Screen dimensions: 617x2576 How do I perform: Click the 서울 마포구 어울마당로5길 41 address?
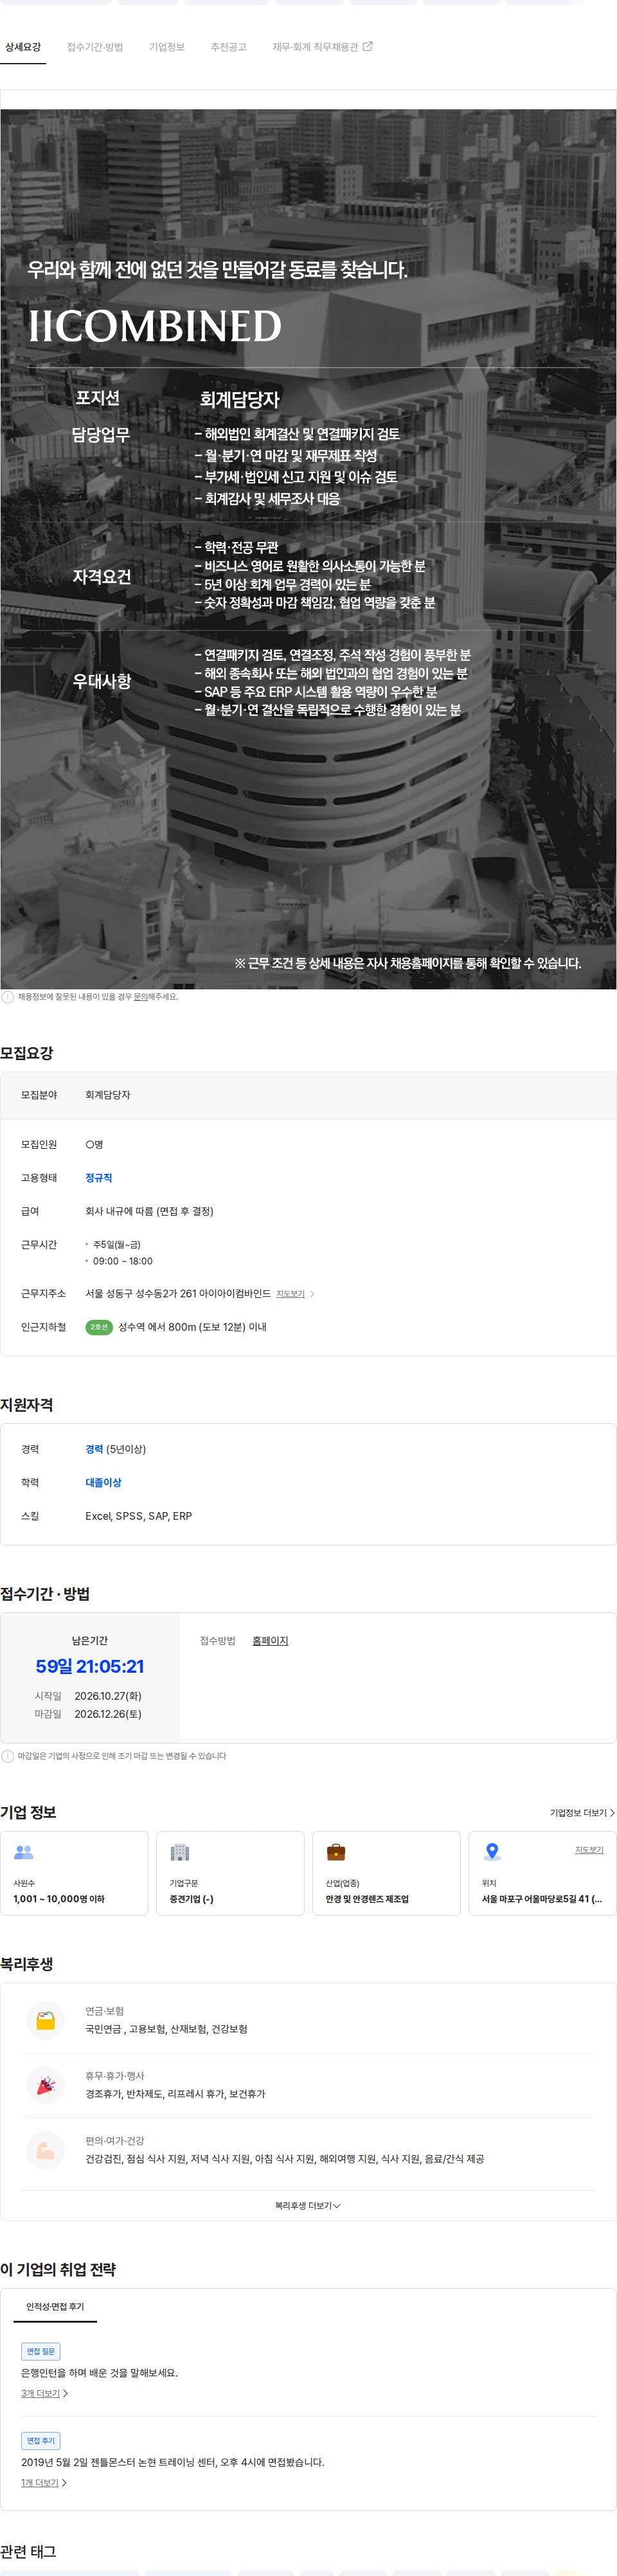tap(542, 1899)
